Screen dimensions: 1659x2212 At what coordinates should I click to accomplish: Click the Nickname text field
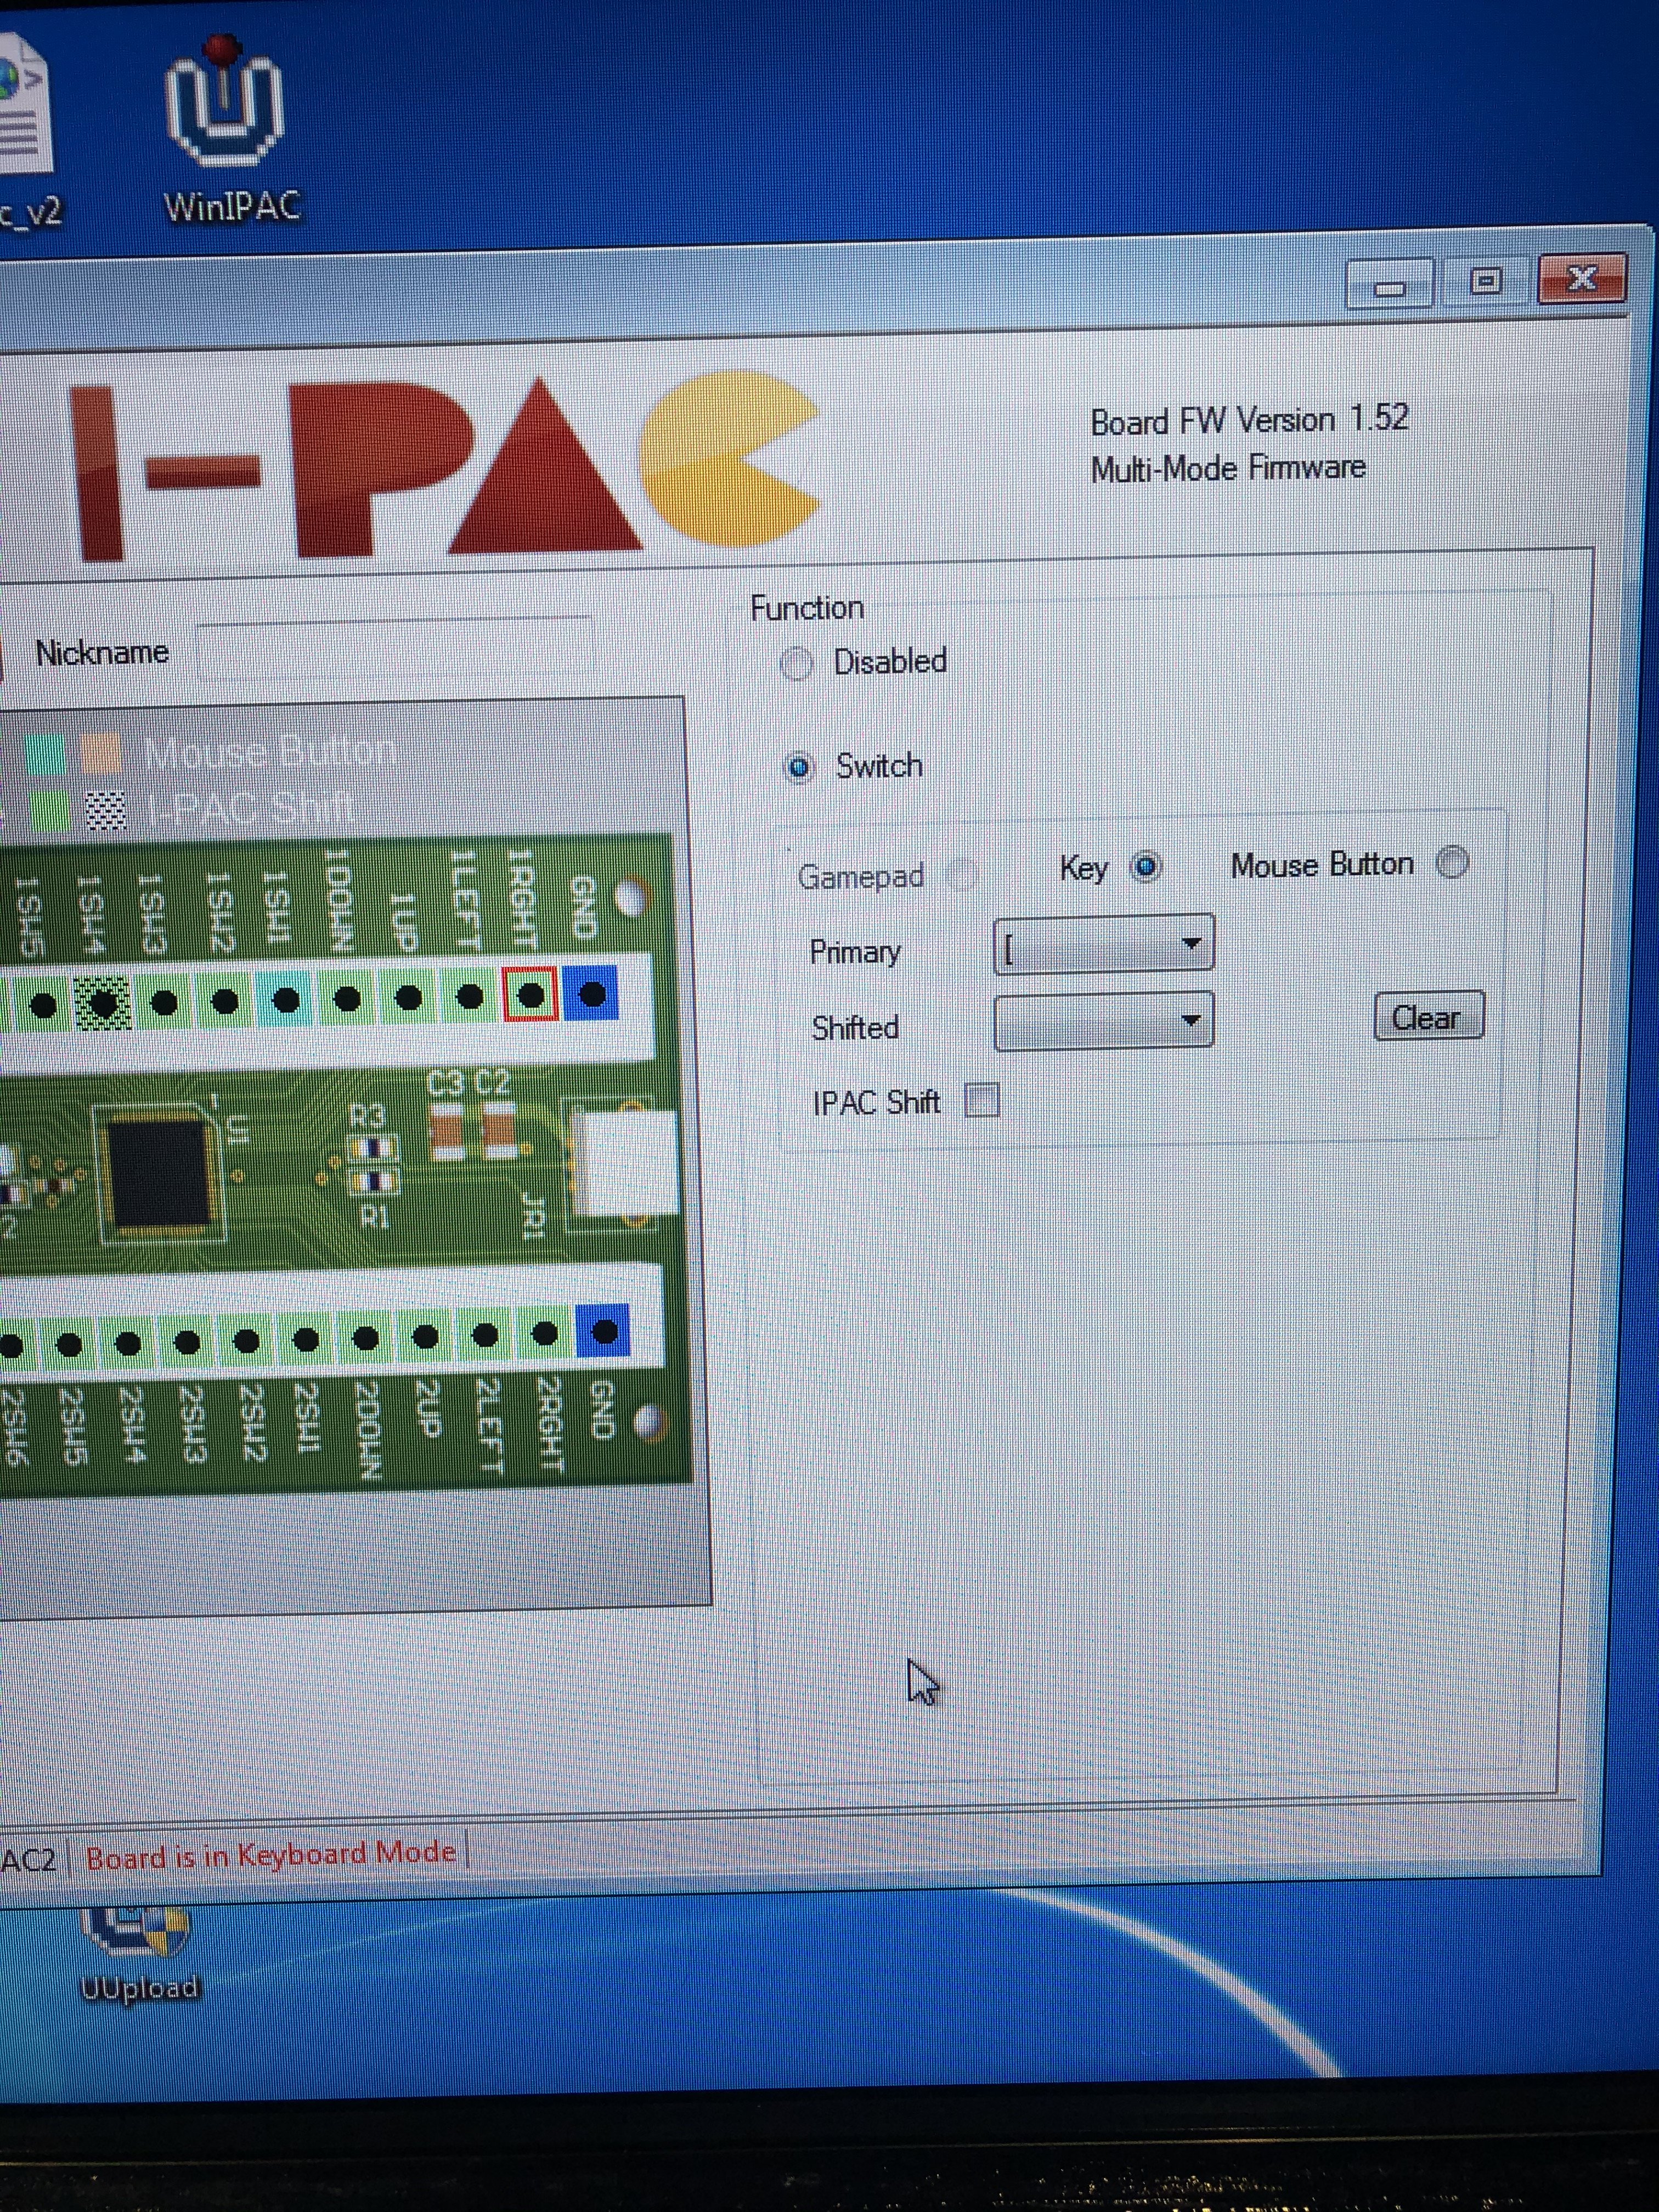pos(395,650)
